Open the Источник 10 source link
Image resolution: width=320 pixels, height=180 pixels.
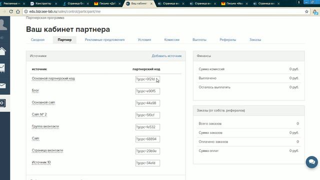(x=41, y=162)
